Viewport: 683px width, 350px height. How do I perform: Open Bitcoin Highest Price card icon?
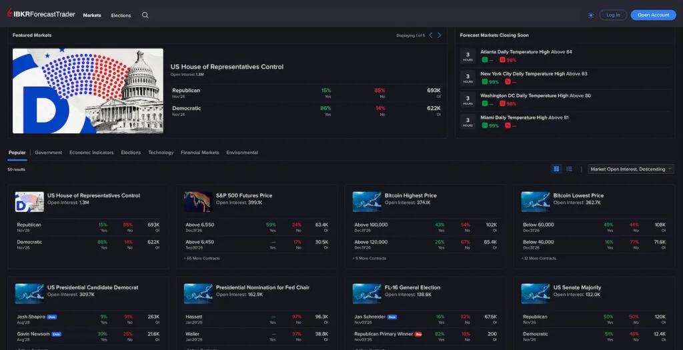[367, 202]
